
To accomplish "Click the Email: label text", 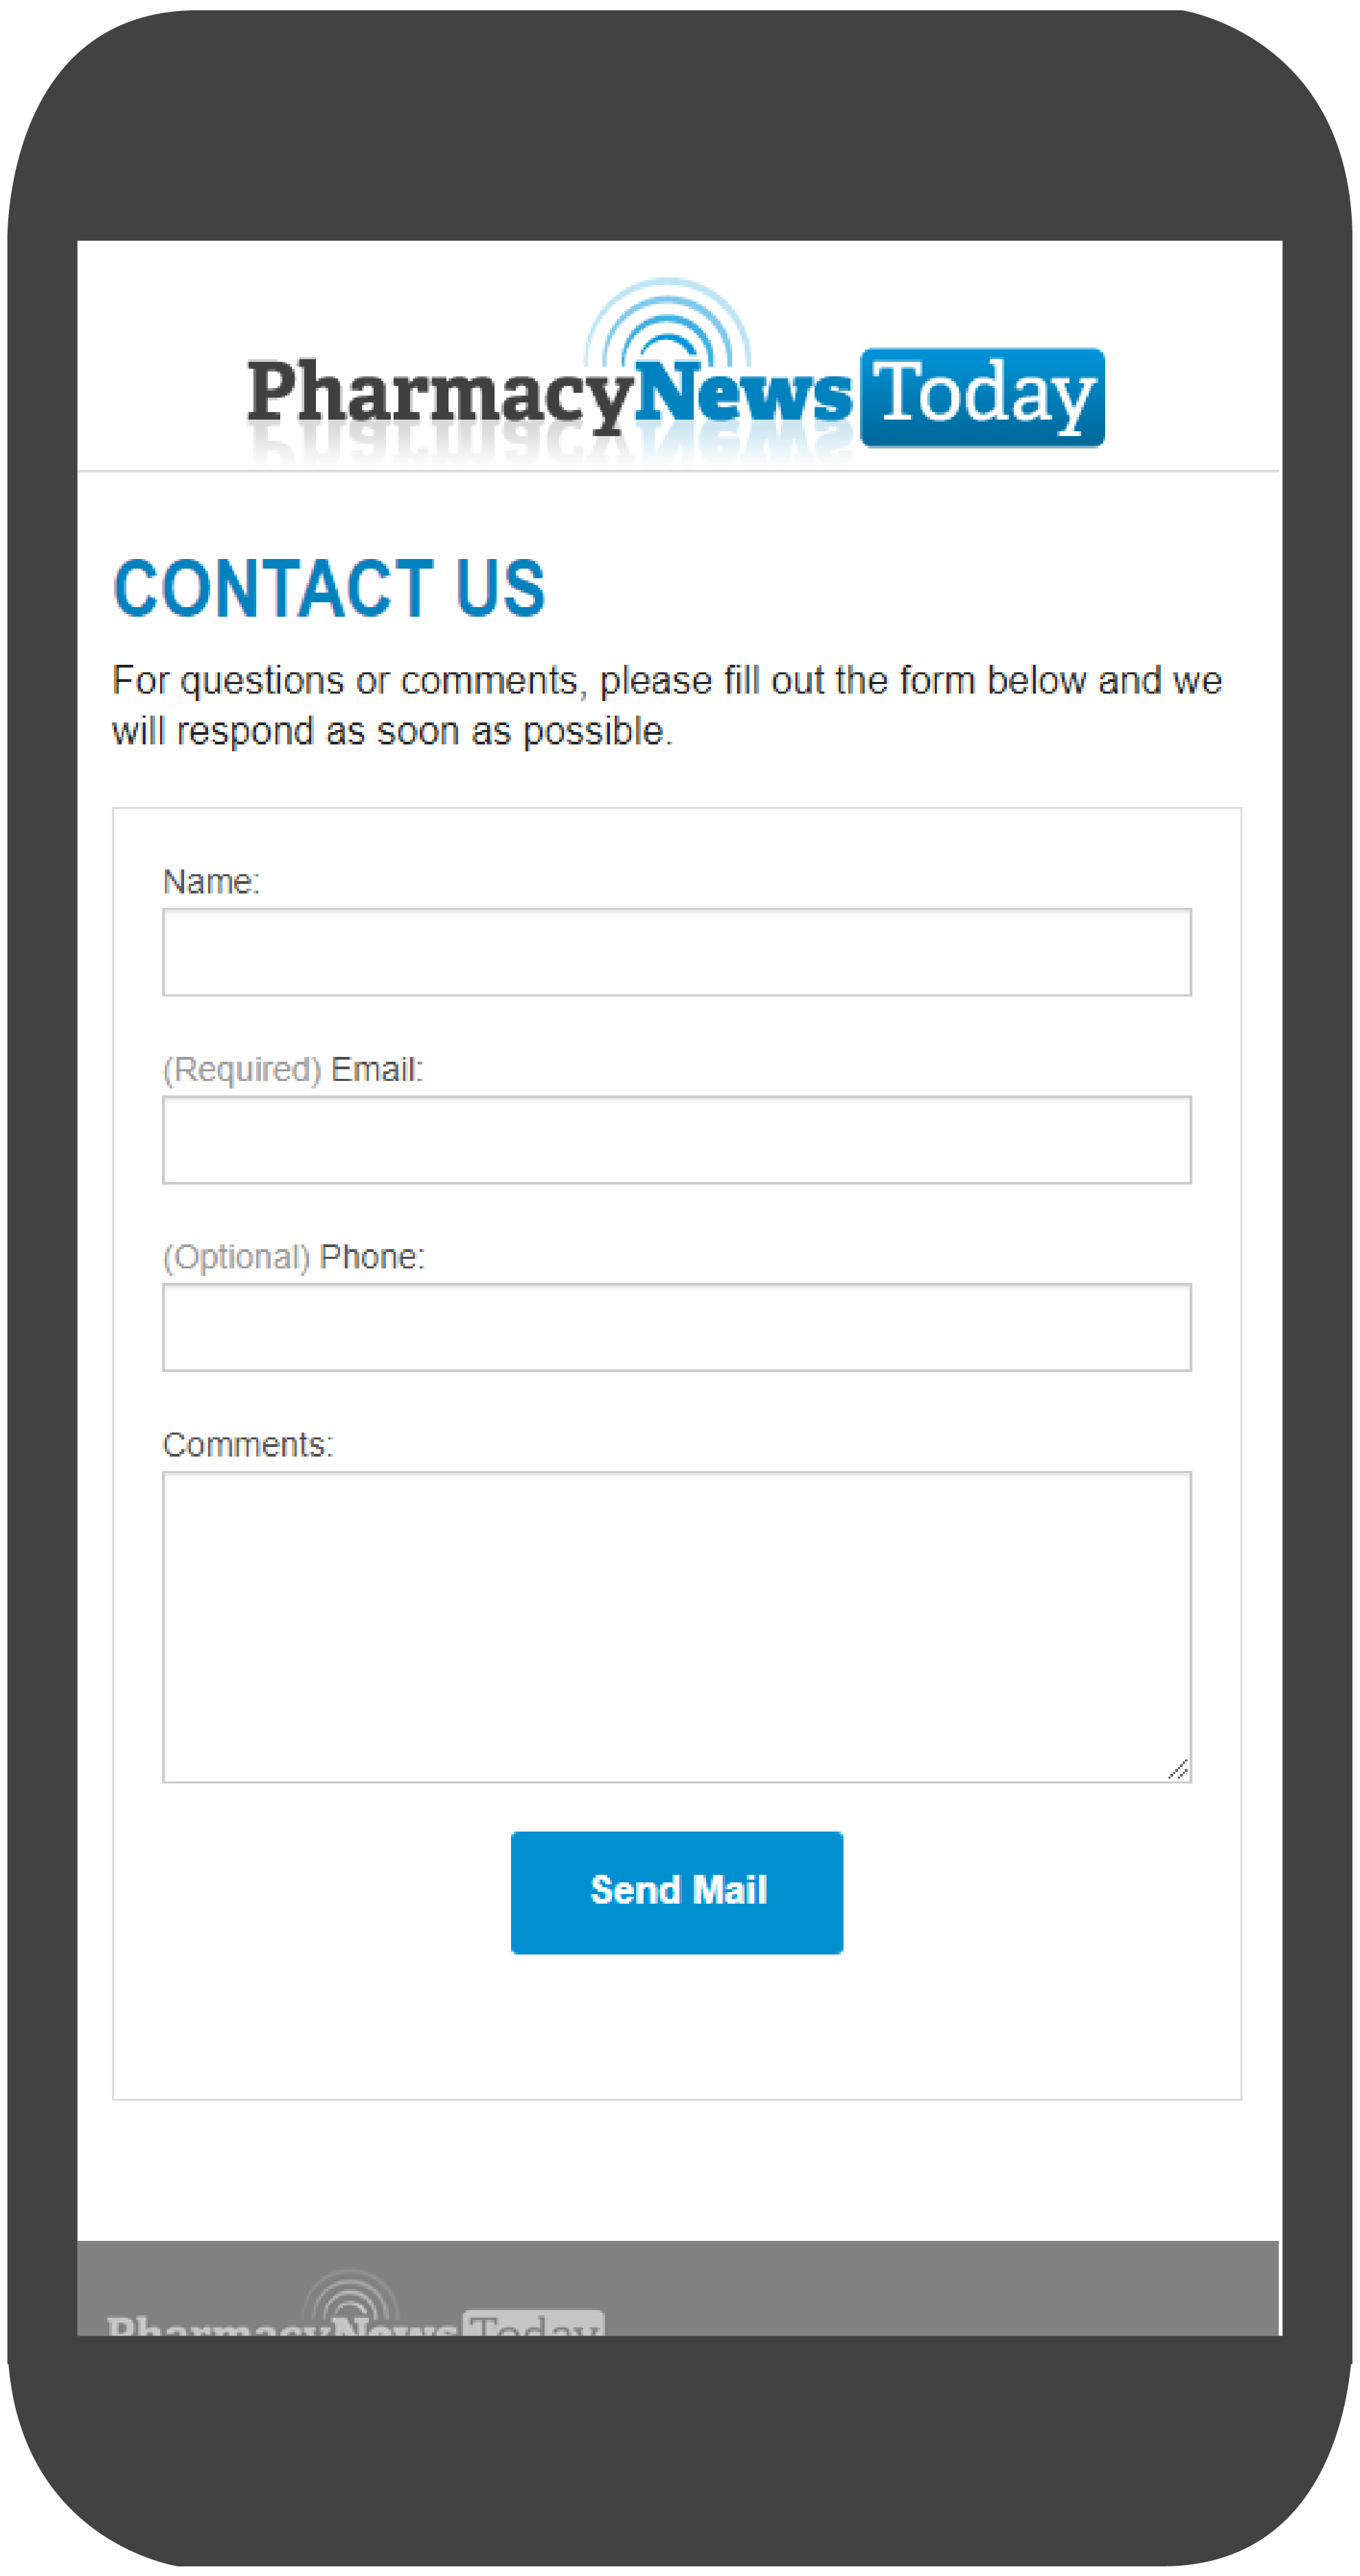I will coord(377,1070).
